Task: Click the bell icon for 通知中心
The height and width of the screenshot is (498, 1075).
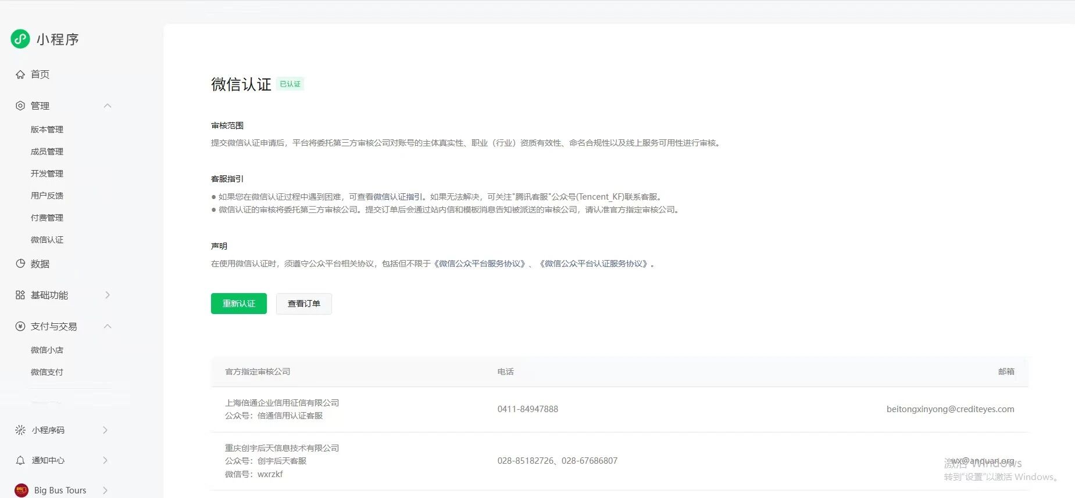Action: coord(20,460)
